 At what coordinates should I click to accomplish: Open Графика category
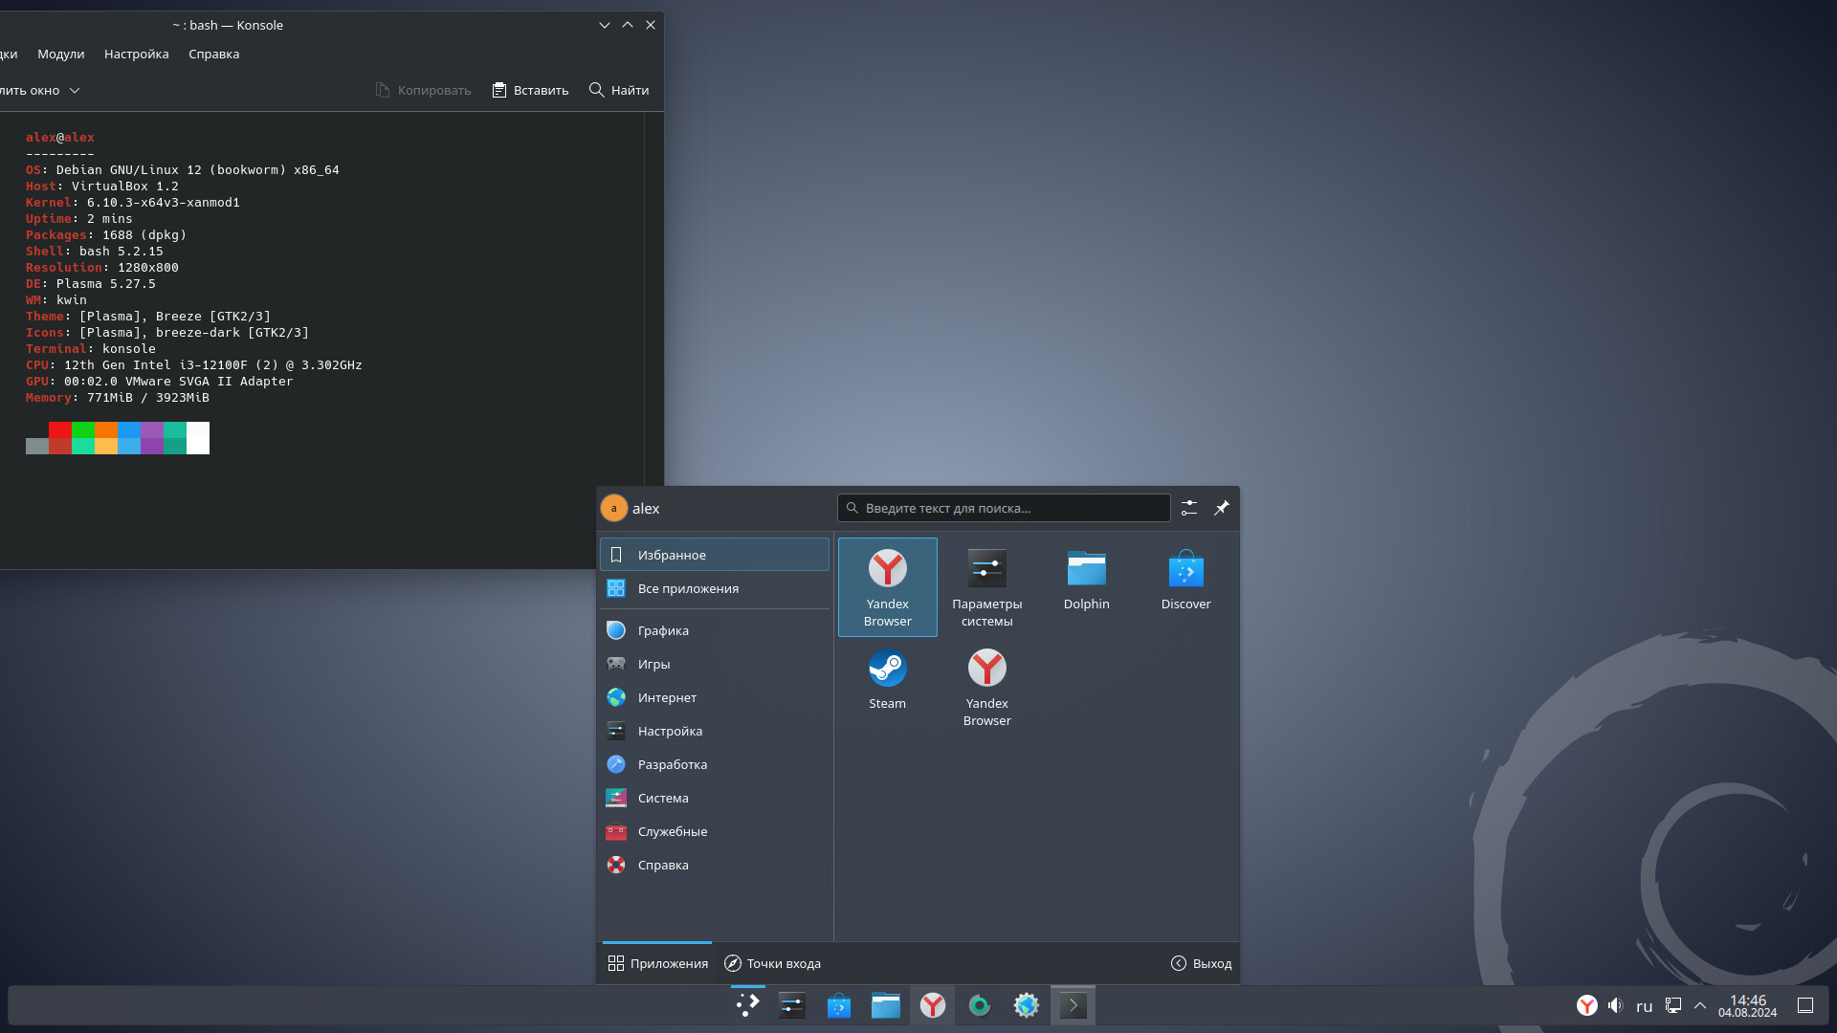(714, 630)
